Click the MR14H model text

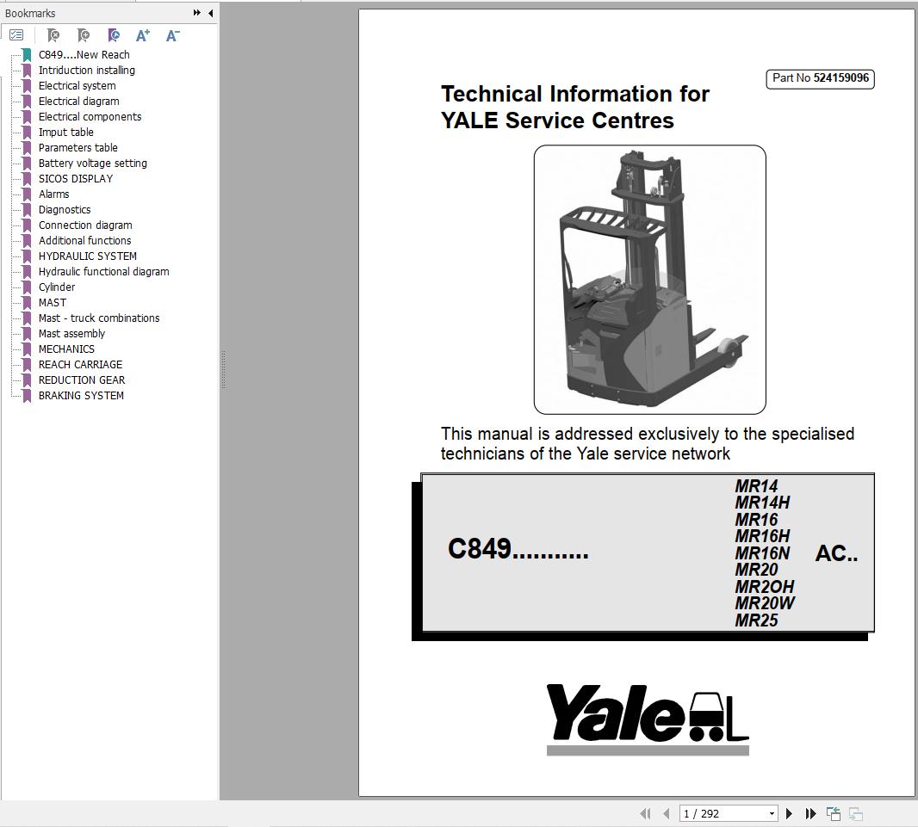click(762, 503)
